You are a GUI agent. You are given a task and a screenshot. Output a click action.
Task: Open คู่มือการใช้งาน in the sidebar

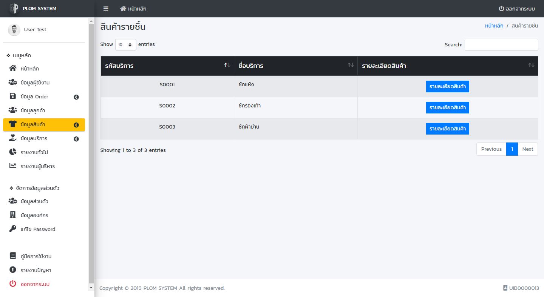[36, 256]
